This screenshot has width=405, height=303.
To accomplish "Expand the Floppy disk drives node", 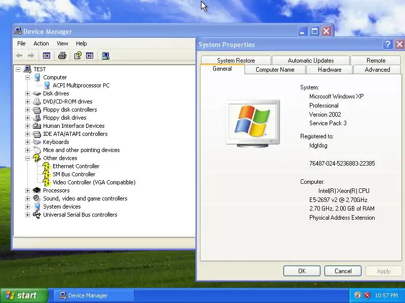I will point(27,118).
